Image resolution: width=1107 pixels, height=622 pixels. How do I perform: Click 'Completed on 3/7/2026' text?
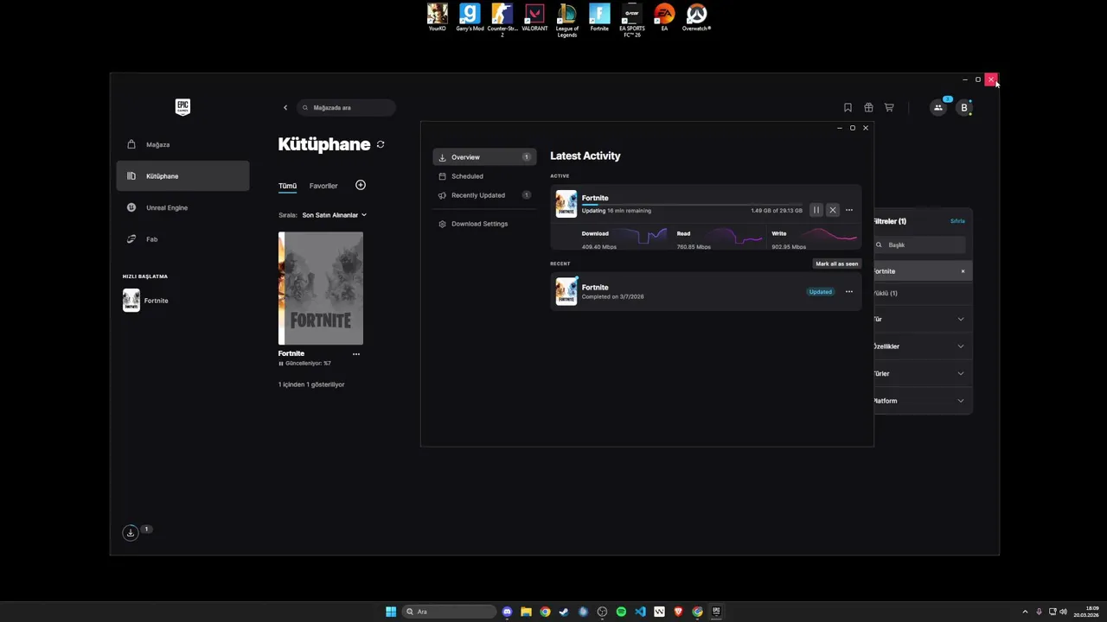(613, 297)
